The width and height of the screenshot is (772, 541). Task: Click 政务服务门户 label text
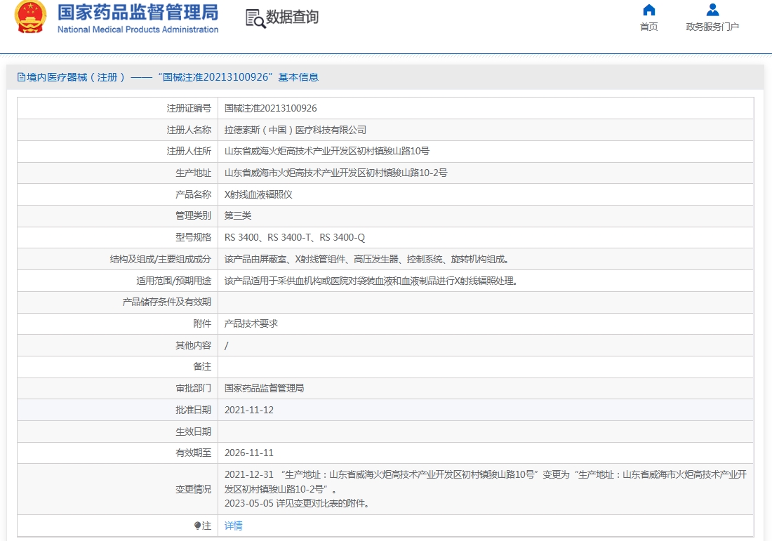pos(712,27)
